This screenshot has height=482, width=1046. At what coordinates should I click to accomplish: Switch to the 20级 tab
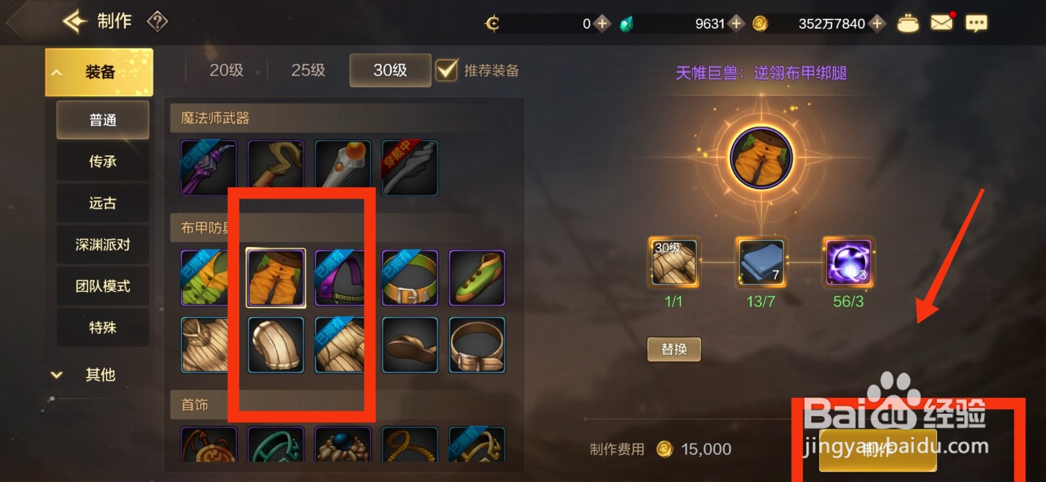tap(226, 70)
